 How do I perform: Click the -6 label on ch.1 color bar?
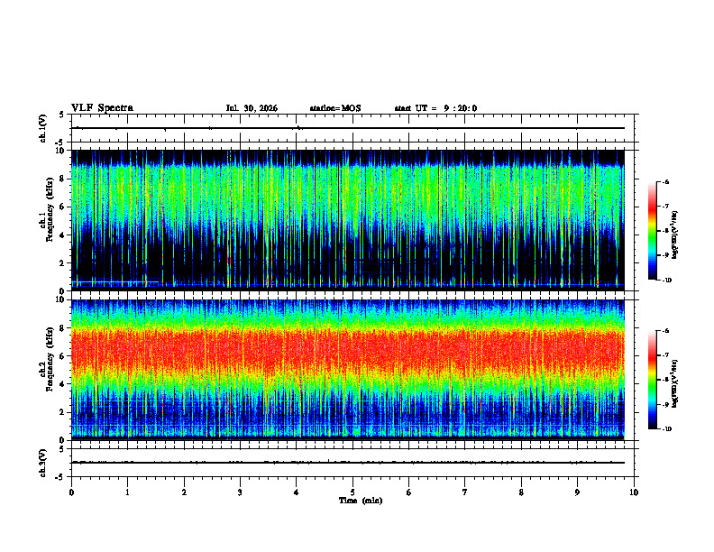(x=665, y=182)
